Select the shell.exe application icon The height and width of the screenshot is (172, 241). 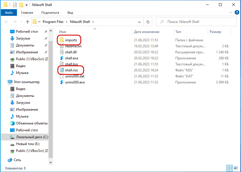[62, 58]
